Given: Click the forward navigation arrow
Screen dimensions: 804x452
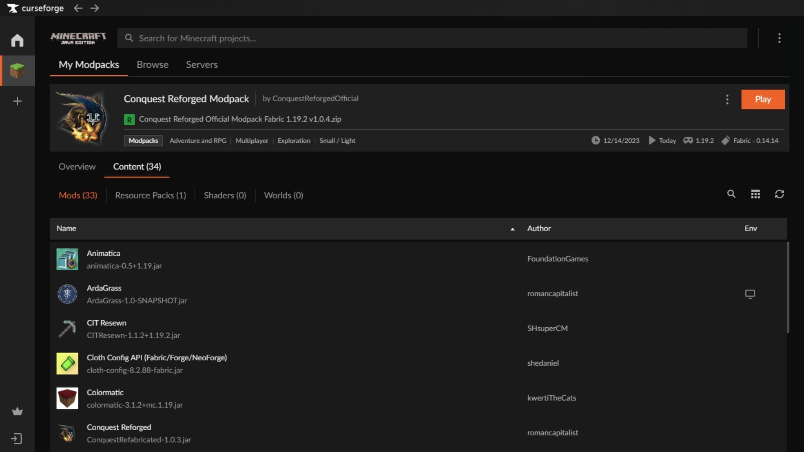Looking at the screenshot, I should point(95,8).
